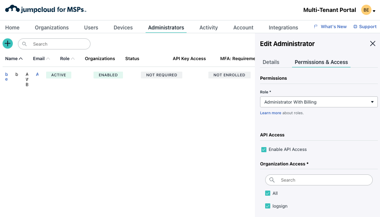Click the flag icon beside What's New

pos(316,26)
